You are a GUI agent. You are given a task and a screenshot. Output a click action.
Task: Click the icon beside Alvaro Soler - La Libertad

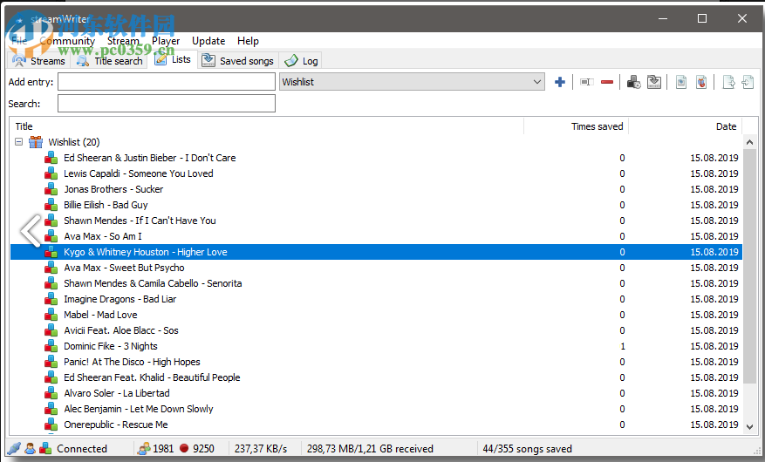tap(51, 393)
